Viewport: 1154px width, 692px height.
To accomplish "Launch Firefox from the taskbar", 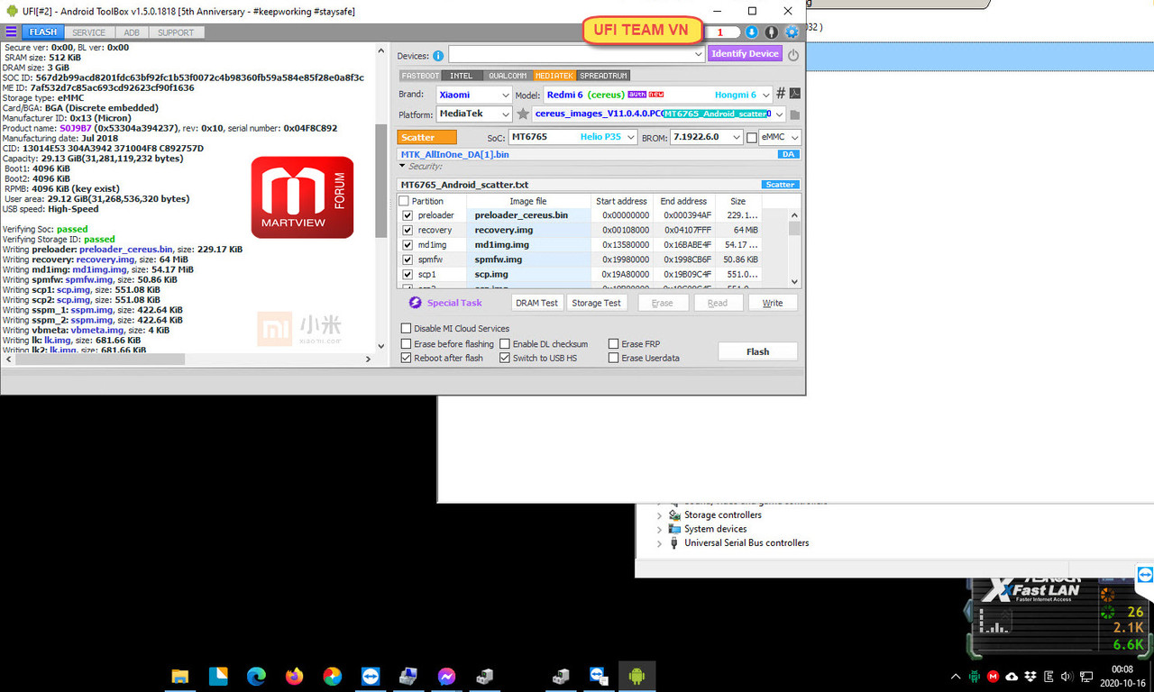I will tap(294, 676).
